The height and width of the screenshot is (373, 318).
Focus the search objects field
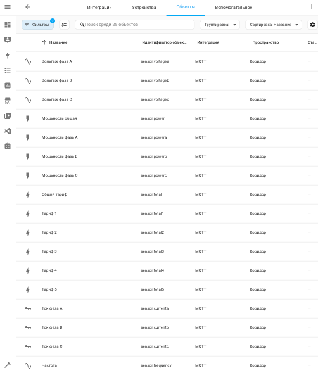point(135,25)
